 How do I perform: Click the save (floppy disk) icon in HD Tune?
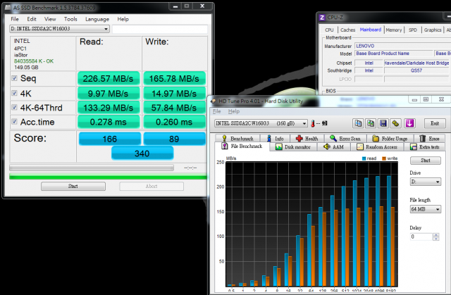click(x=383, y=123)
